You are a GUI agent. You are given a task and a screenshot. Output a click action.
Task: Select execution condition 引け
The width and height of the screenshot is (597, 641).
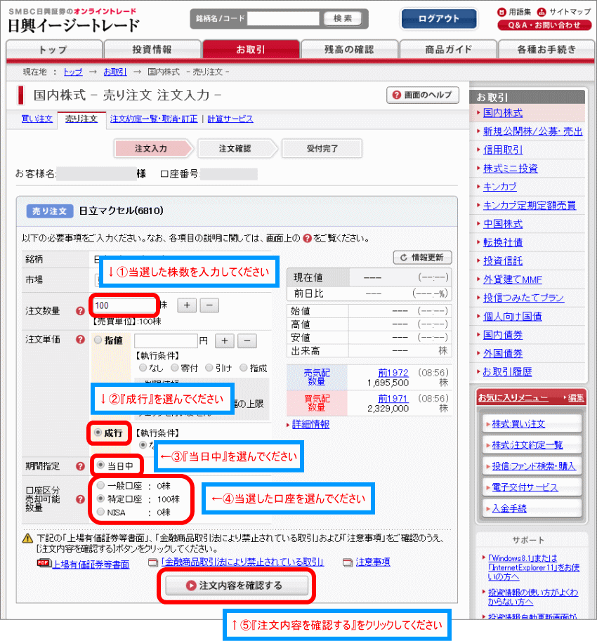tap(209, 367)
